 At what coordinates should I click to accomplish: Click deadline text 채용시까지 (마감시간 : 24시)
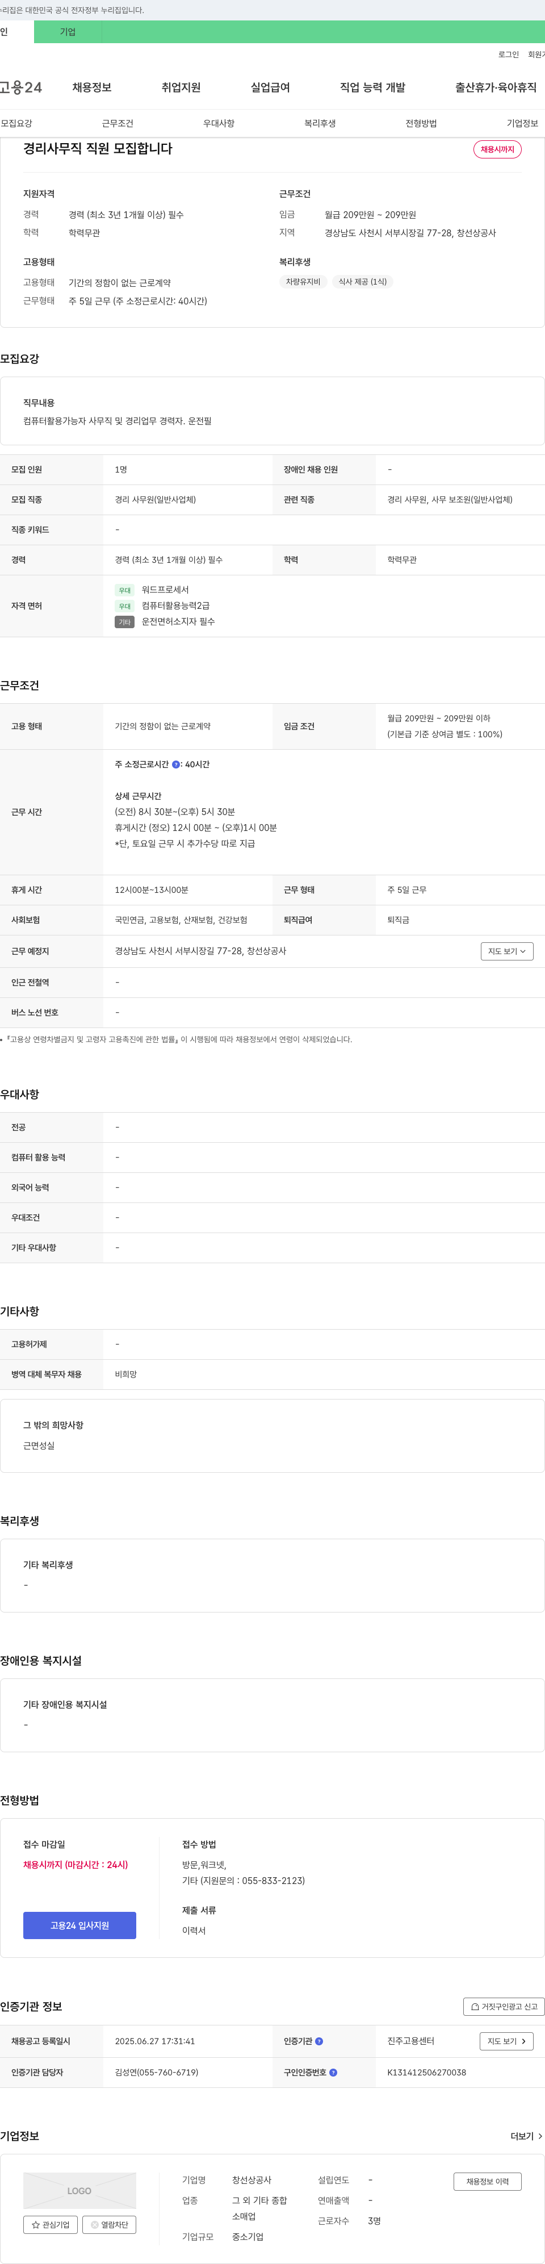tap(76, 1864)
